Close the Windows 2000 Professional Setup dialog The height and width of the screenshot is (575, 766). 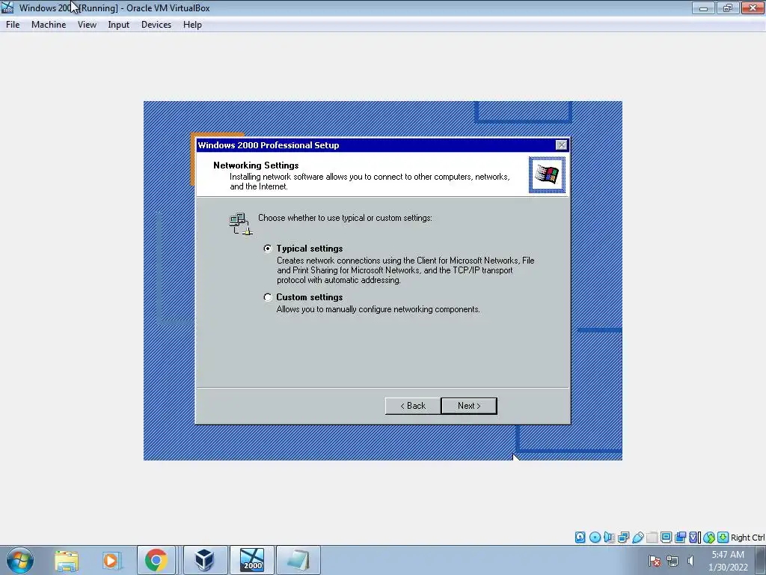(x=561, y=145)
